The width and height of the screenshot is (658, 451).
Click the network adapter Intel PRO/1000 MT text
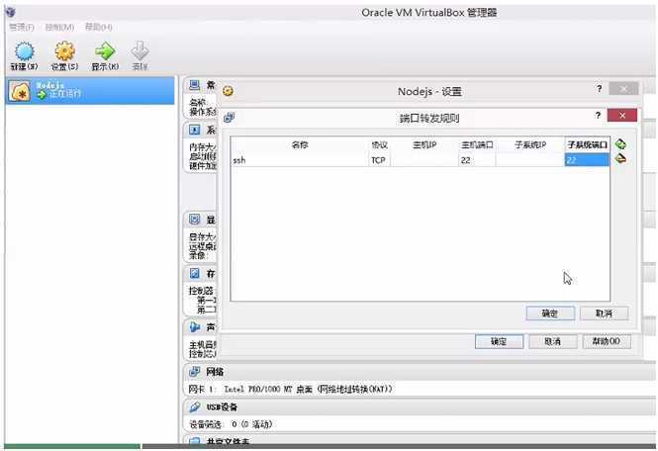(x=308, y=390)
